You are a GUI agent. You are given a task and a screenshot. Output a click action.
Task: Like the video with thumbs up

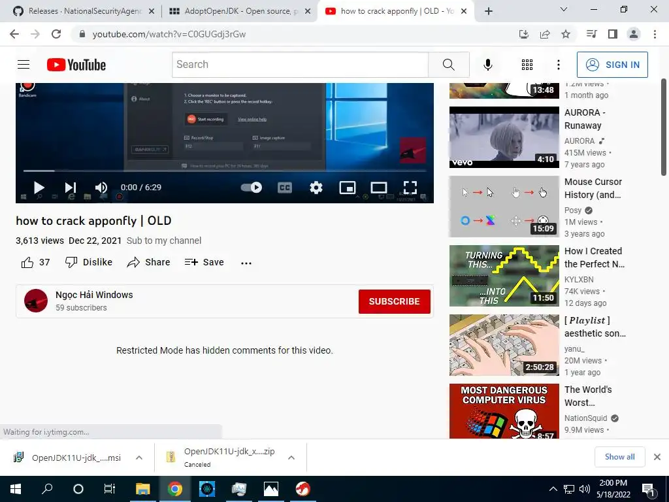[x=27, y=262]
